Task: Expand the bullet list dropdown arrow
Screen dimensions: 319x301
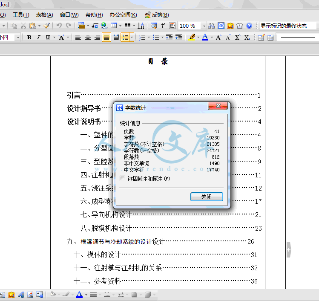Action: tap(162, 38)
